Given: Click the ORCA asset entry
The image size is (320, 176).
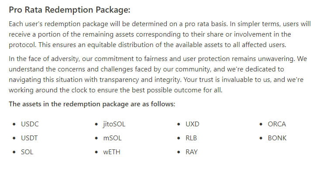Looking at the screenshot, I should click(277, 124).
